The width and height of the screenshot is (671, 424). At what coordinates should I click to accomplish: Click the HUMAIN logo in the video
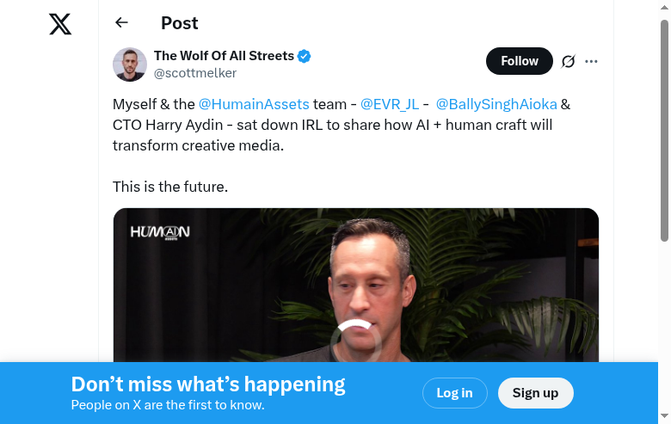pos(160,232)
